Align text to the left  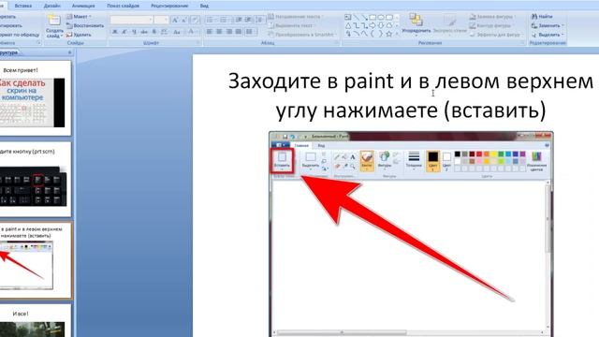[209, 31]
